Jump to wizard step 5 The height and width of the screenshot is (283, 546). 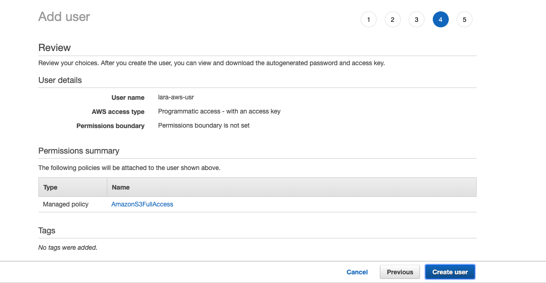(464, 20)
